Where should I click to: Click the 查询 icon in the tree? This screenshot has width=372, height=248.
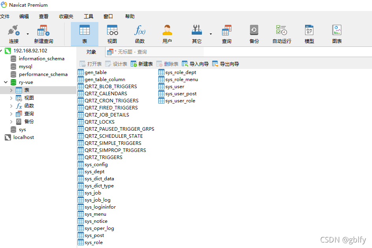tap(19, 114)
